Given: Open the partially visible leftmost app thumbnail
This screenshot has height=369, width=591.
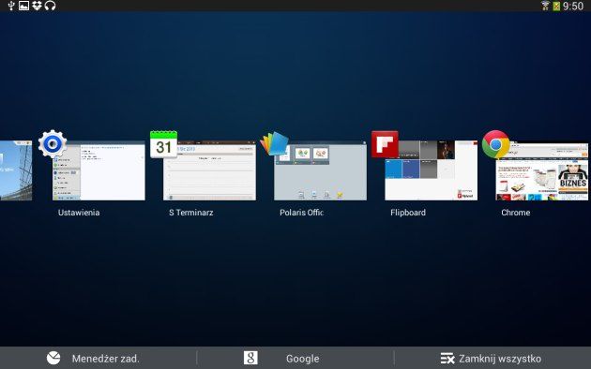Looking at the screenshot, I should coord(16,170).
